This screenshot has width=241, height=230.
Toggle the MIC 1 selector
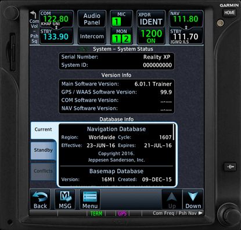pos(116,21)
